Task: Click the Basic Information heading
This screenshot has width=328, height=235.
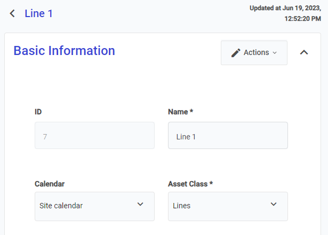Action: pyautogui.click(x=64, y=51)
